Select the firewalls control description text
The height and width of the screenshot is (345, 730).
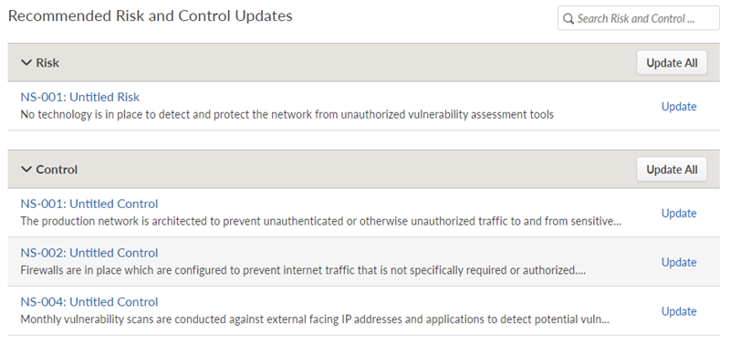point(303,270)
